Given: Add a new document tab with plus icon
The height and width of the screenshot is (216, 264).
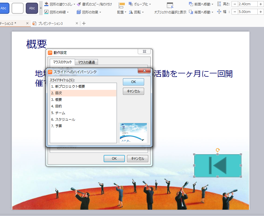Looking at the screenshot, I should click(x=84, y=23).
